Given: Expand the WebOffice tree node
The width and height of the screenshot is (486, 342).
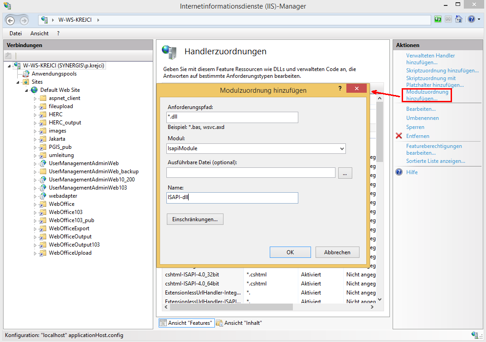Looking at the screenshot, I should tap(36, 204).
